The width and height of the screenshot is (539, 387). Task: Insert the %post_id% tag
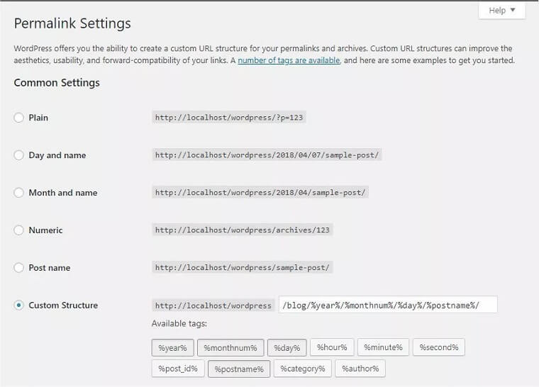177,369
